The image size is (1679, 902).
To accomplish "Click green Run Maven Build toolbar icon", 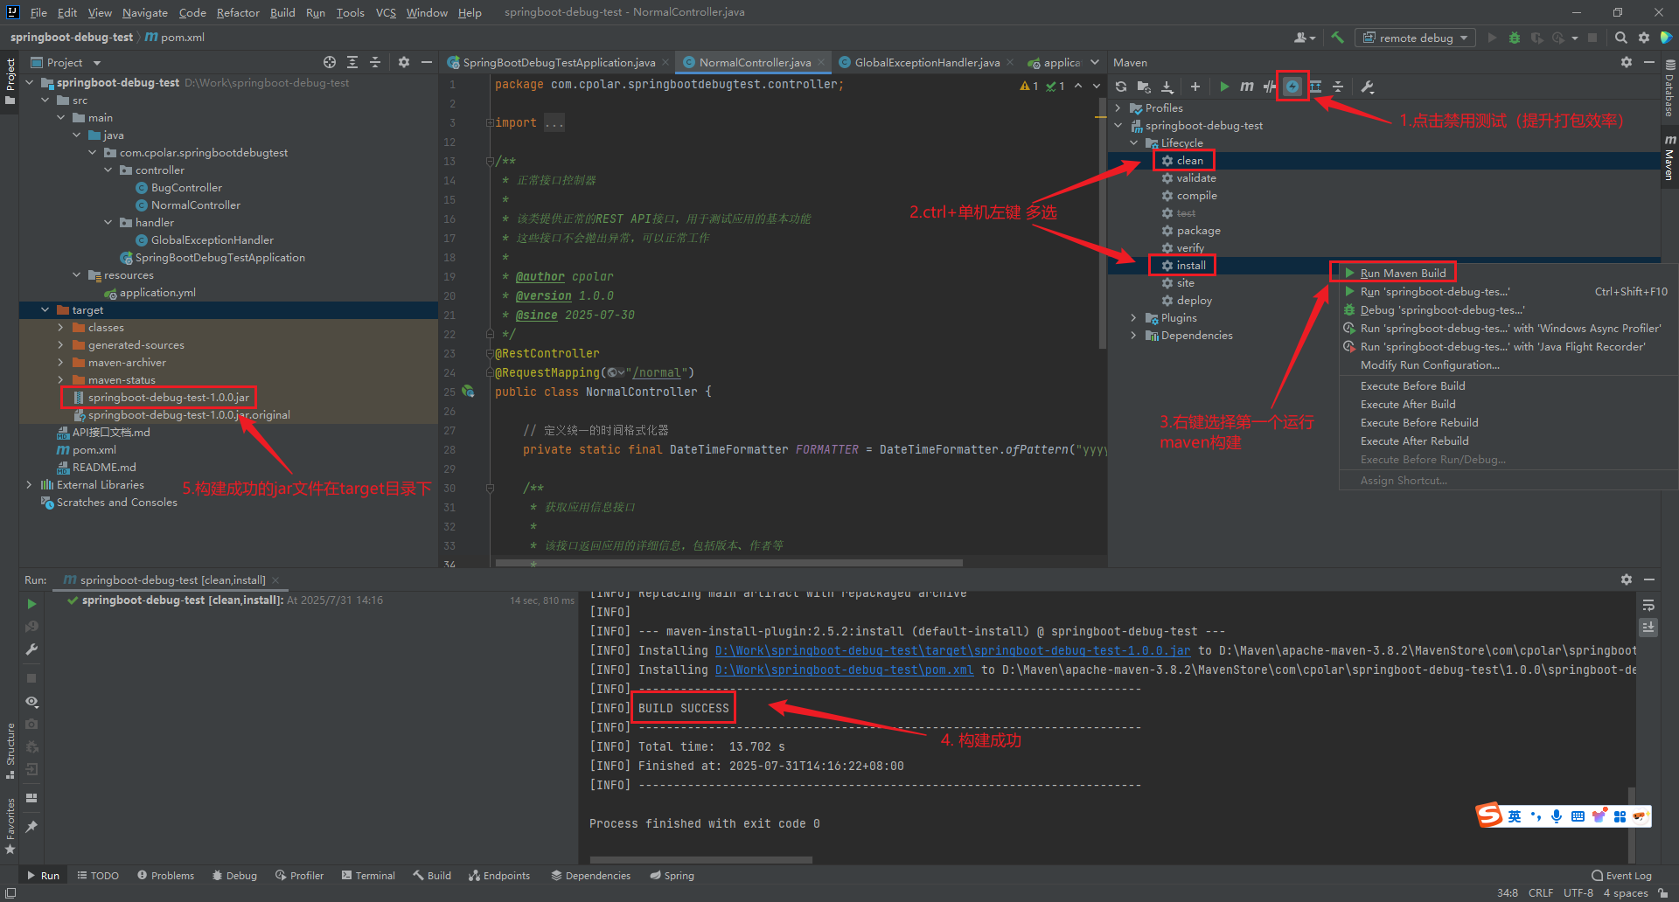I will [x=1224, y=87].
